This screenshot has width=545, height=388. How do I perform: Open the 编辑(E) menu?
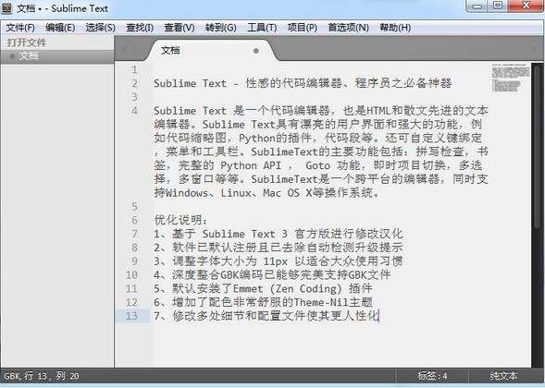pyautogui.click(x=60, y=28)
